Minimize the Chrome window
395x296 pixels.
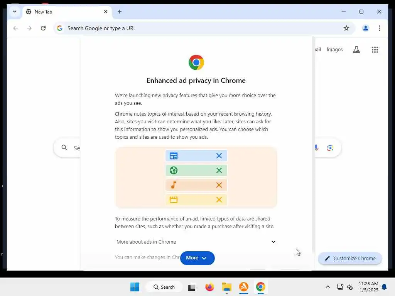(343, 12)
